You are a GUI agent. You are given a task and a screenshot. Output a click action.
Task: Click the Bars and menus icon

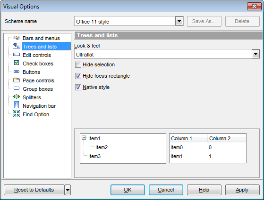[17, 38]
